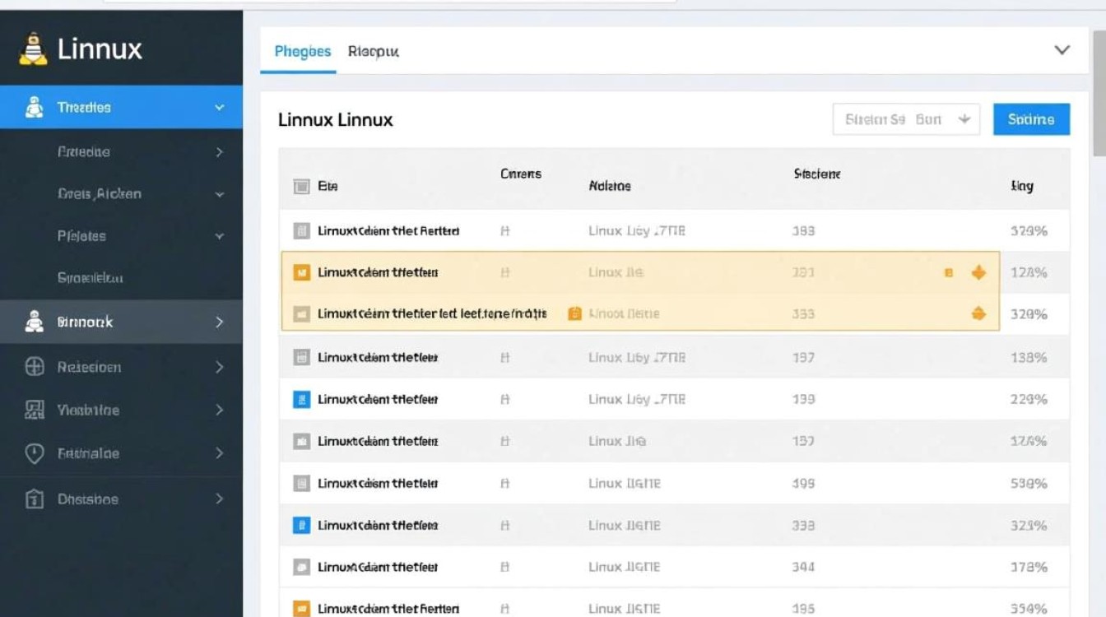Switch to the Rleopiu tab

(x=373, y=51)
